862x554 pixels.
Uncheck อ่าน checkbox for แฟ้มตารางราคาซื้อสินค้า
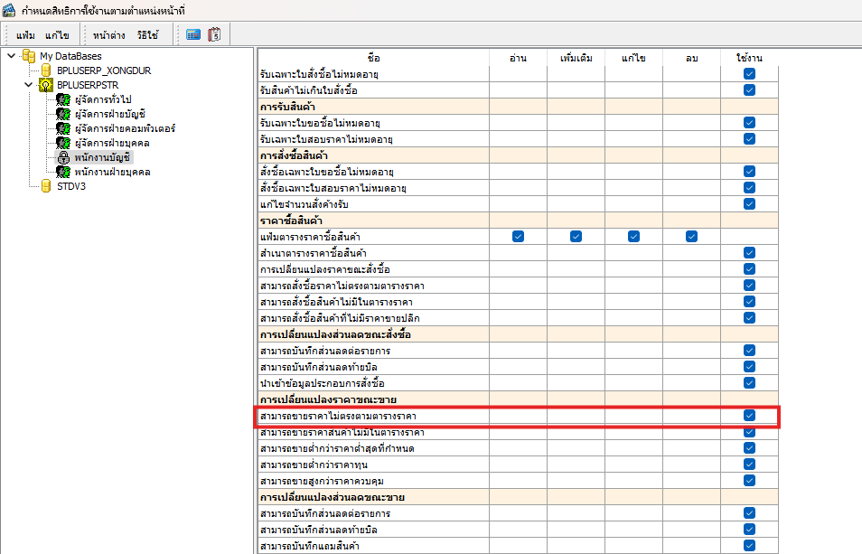tap(518, 237)
